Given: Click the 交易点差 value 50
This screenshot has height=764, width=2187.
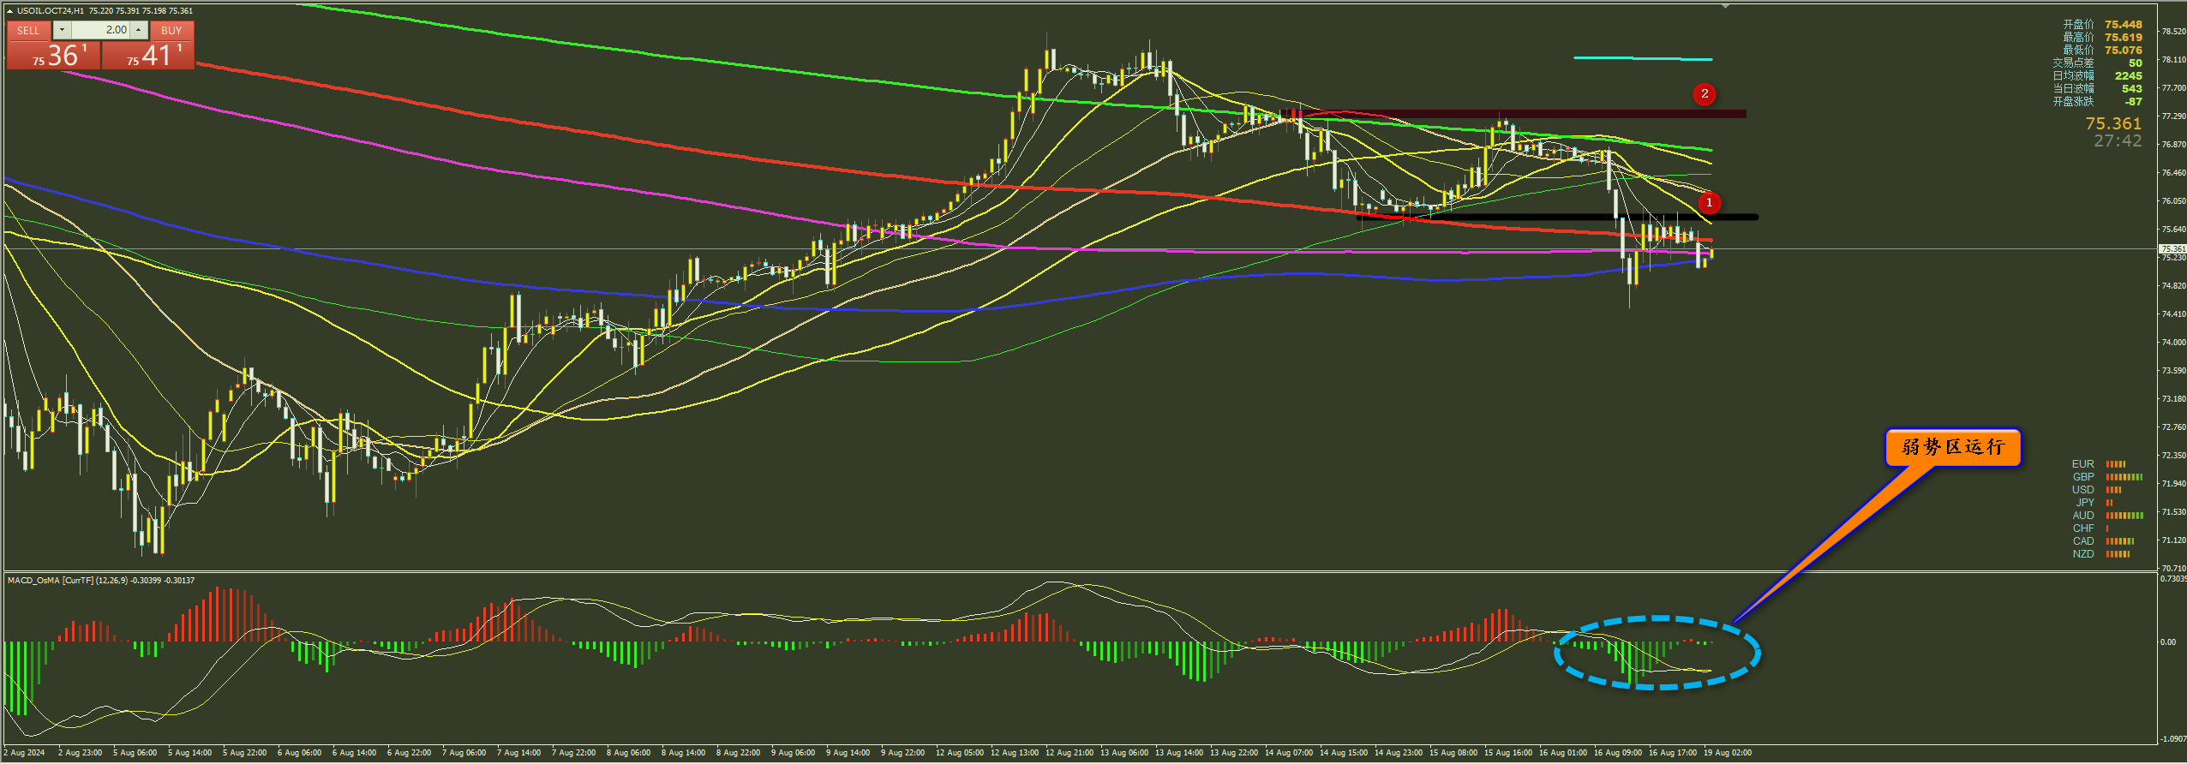Looking at the screenshot, I should [x=2136, y=63].
